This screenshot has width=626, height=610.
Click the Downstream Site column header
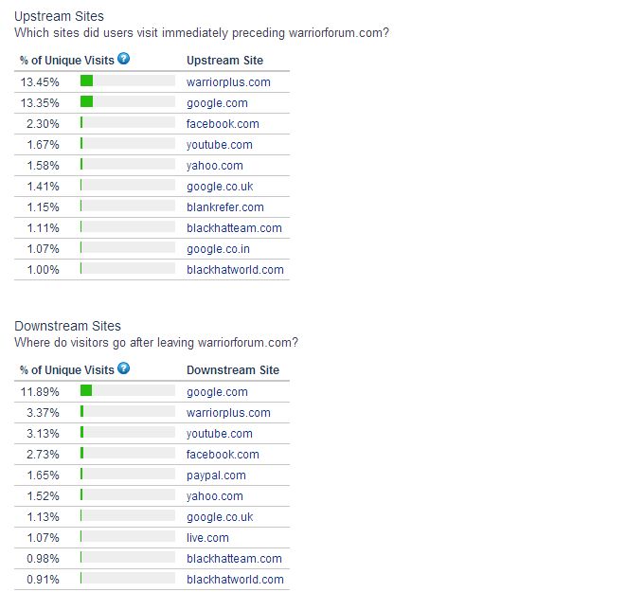[233, 370]
